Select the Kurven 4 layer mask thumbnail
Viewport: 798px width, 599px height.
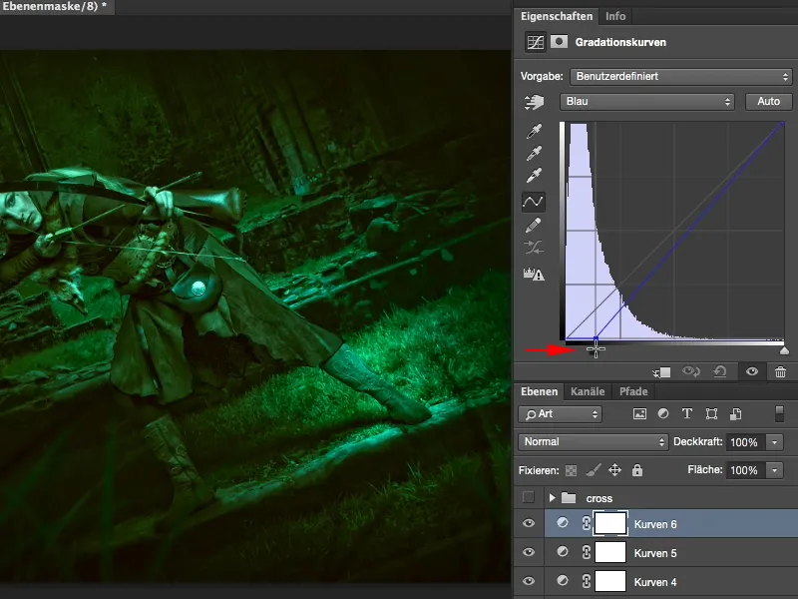coord(610,581)
